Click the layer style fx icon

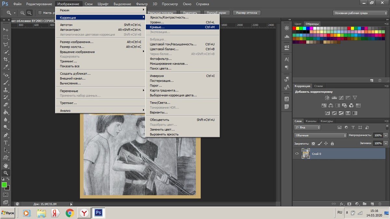(x=342, y=204)
